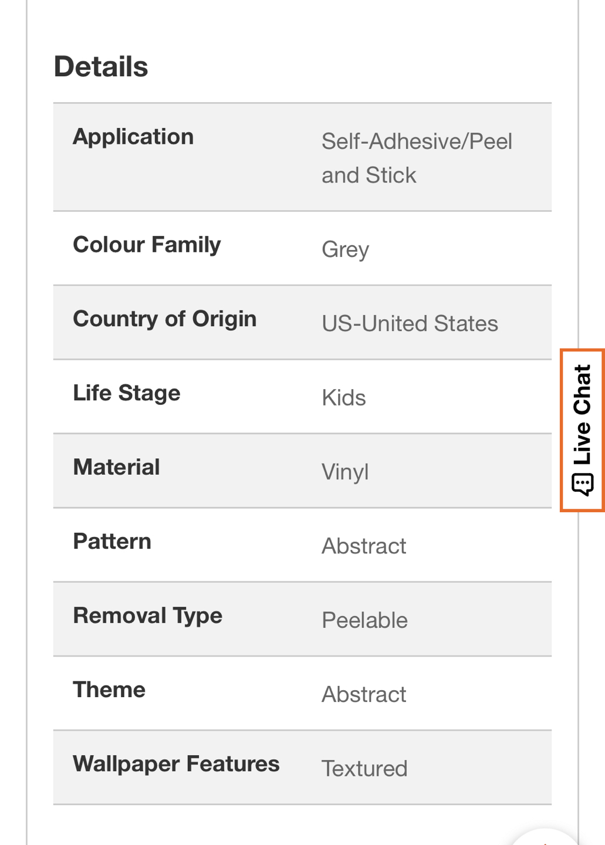This screenshot has height=845, width=605.
Task: Select Self-Adhesive/Peel and Stick value
Action: [417, 158]
